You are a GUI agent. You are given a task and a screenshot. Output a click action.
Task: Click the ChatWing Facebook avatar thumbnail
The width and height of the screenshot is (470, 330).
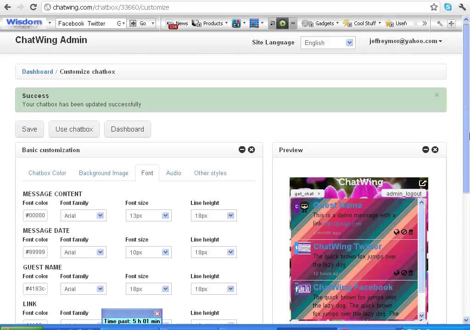click(303, 288)
